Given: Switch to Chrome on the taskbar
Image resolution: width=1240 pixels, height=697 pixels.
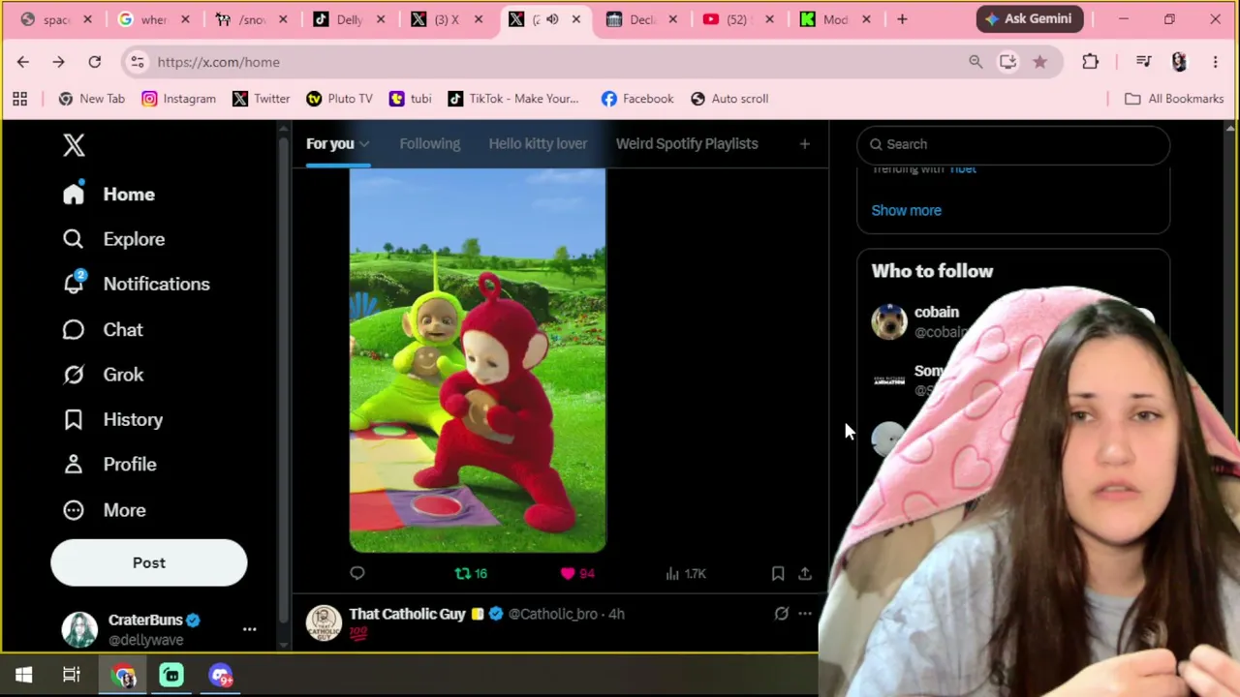Looking at the screenshot, I should tap(124, 675).
